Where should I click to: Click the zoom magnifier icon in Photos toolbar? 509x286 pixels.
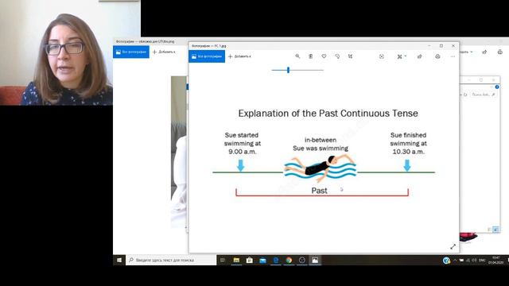click(297, 56)
